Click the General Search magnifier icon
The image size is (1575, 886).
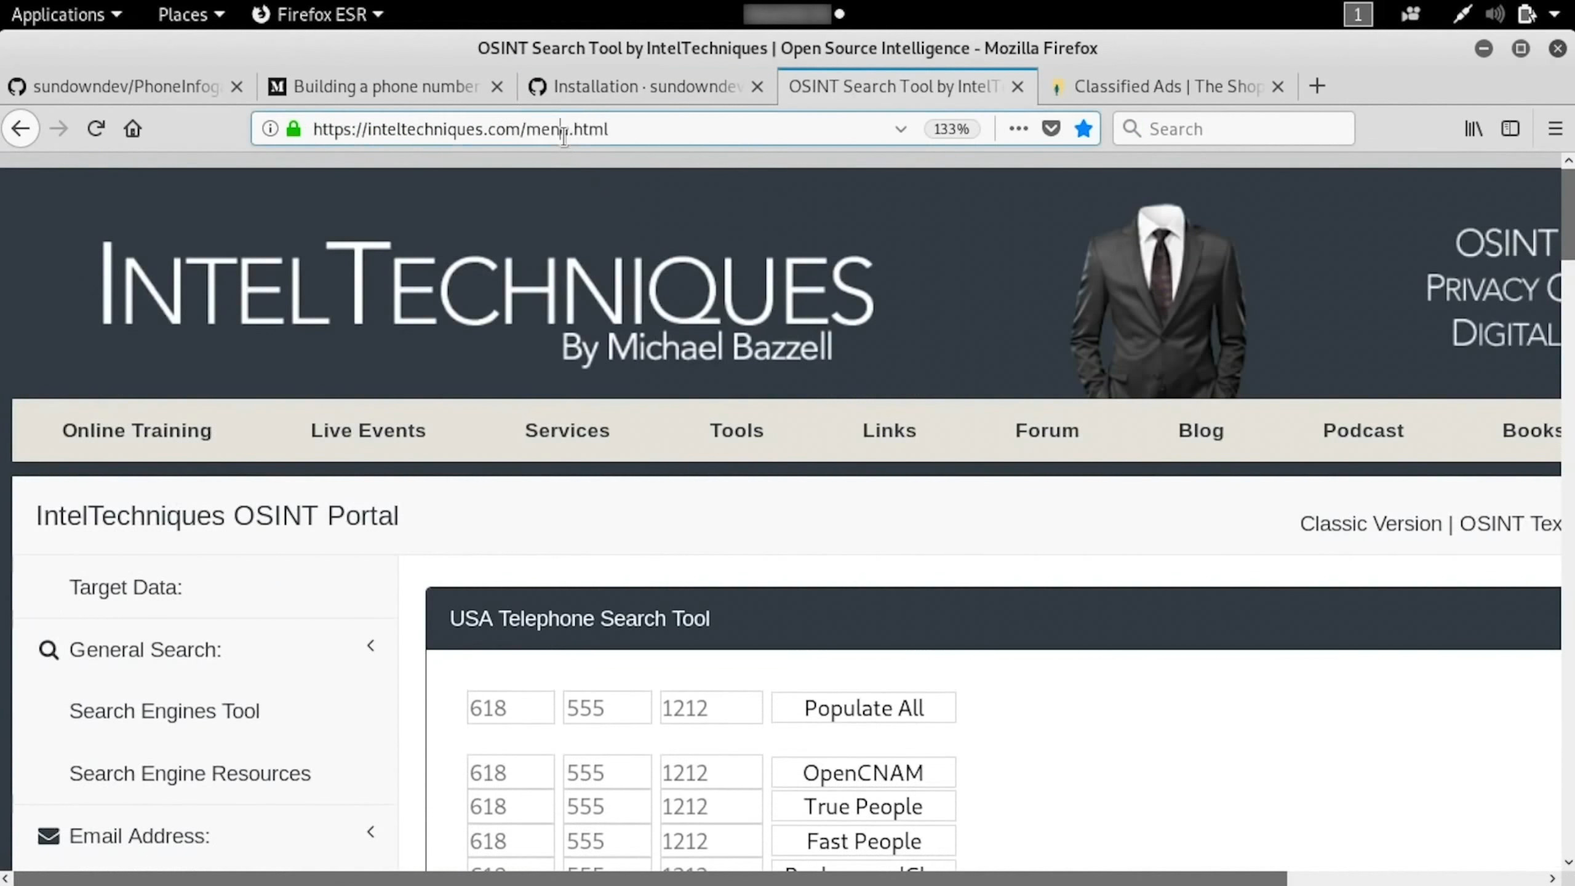(49, 650)
